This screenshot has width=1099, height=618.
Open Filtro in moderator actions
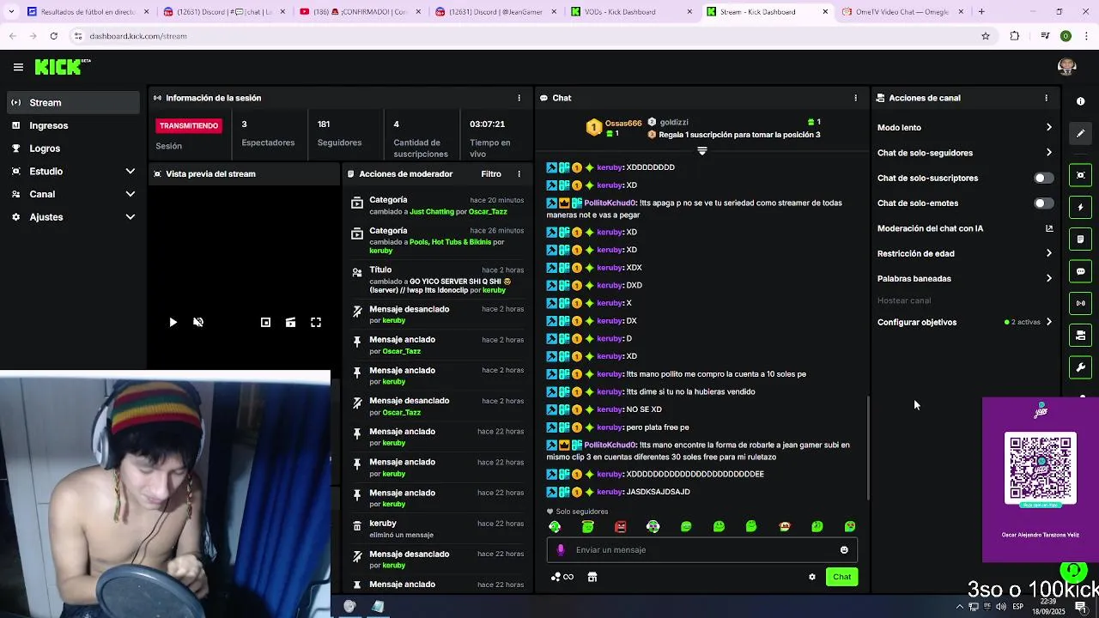point(491,173)
